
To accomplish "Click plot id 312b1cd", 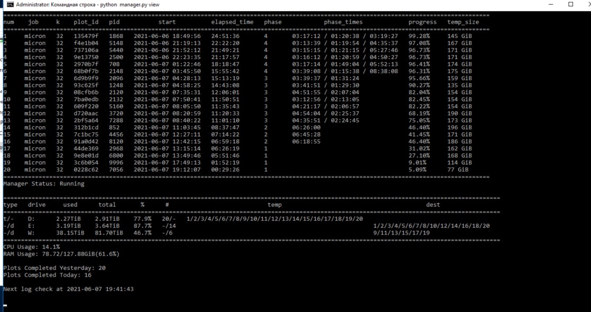I will [x=86, y=128].
